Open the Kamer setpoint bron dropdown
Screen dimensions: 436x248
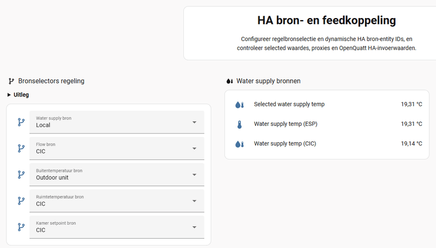[117, 227]
